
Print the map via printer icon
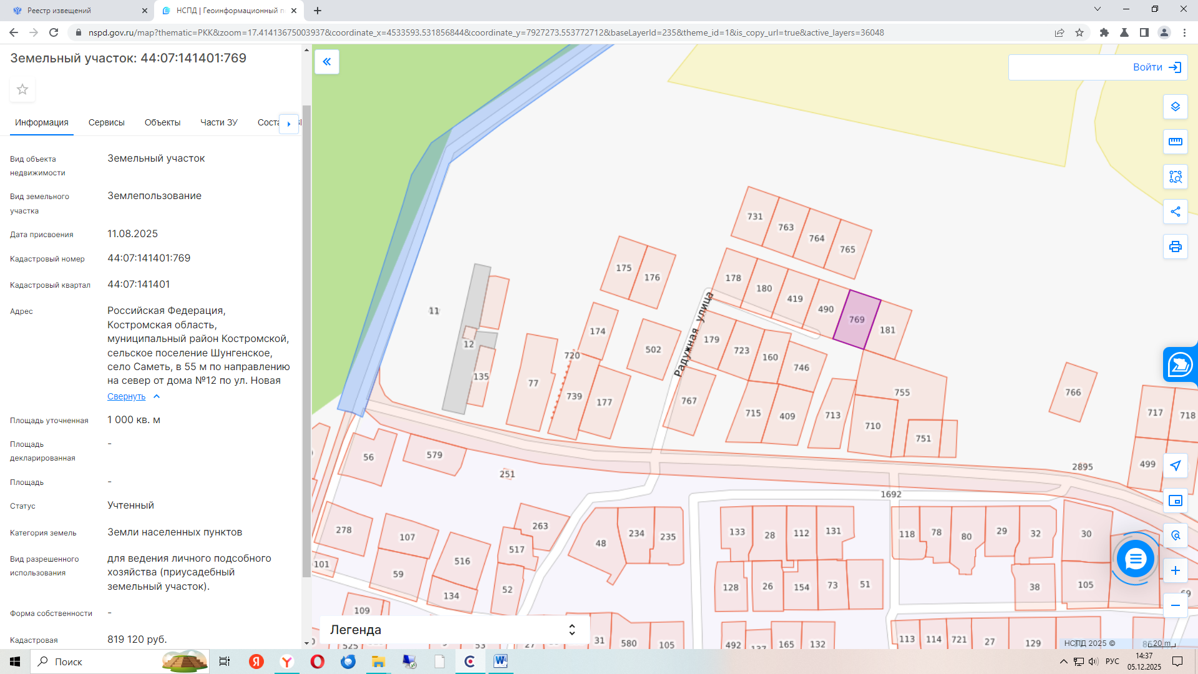tap(1175, 247)
